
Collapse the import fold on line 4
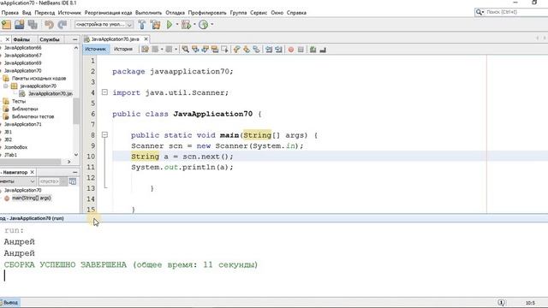click(104, 92)
